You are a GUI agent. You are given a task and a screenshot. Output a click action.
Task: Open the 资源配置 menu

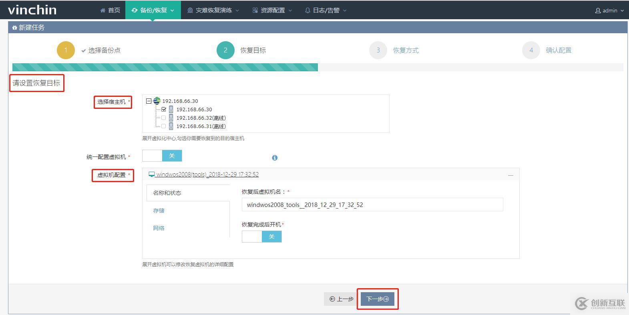(x=272, y=10)
